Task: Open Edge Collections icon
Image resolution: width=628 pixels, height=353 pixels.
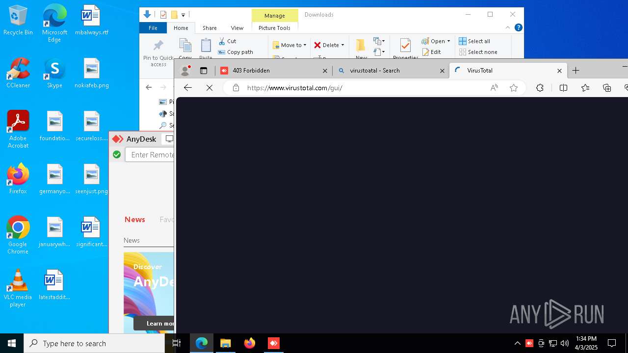Action: 607,88
